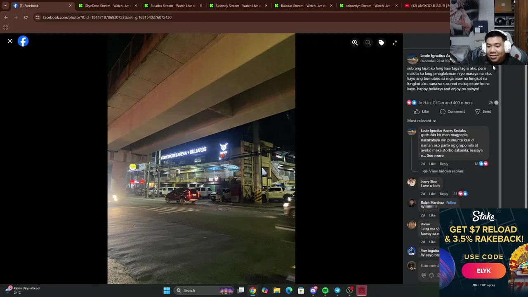Open Microsoft Store from the taskbar
Image resolution: width=528 pixels, height=297 pixels.
pyautogui.click(x=301, y=290)
